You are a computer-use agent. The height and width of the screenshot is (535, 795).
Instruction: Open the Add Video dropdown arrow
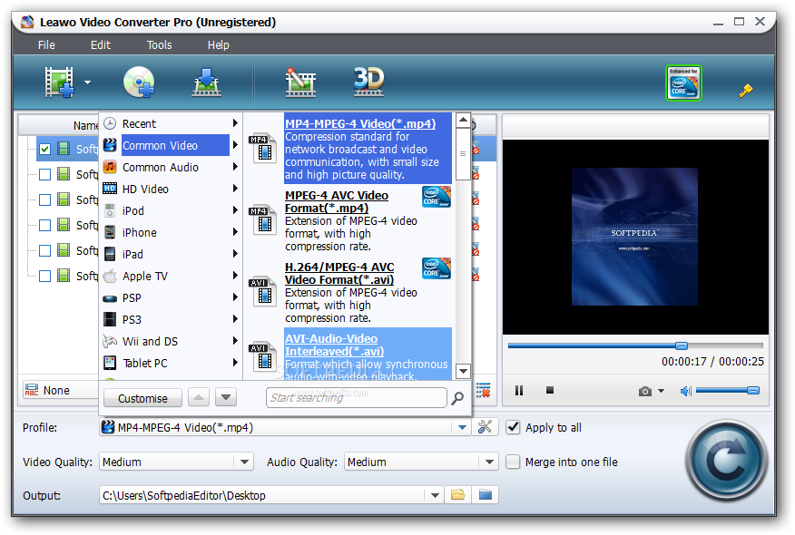[x=88, y=83]
